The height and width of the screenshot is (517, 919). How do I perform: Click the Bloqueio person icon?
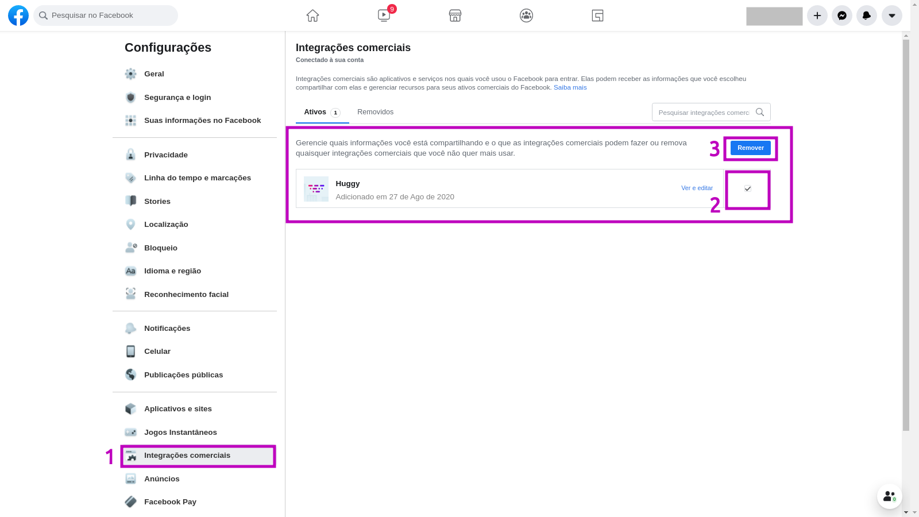(131, 248)
